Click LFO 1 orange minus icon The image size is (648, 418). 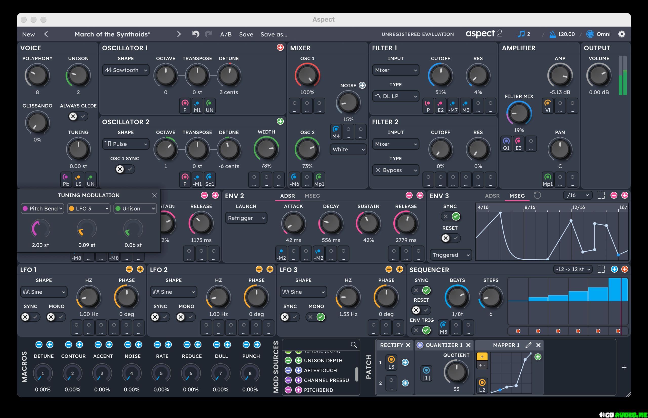129,269
